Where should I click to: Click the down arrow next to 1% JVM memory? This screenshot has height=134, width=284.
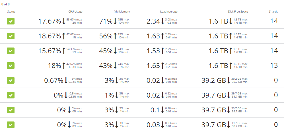(116, 95)
